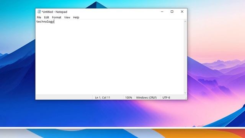The image size is (245, 138).
Task: Click the word 'technology' in the text area
Action: click(45, 21)
